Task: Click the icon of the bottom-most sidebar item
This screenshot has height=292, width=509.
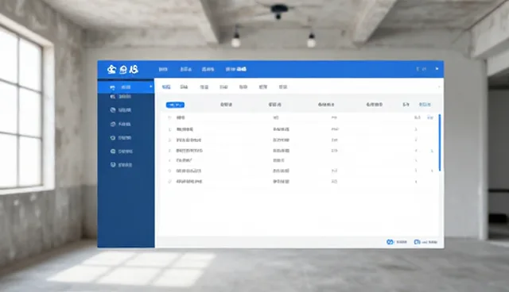Action: pyautogui.click(x=113, y=165)
